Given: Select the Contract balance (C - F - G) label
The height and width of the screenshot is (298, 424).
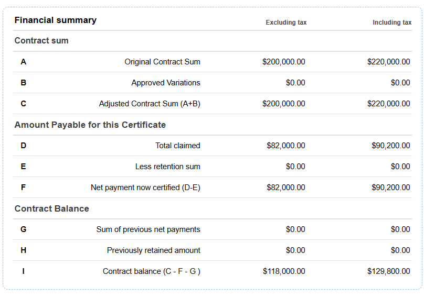Looking at the screenshot, I should coord(152,271).
